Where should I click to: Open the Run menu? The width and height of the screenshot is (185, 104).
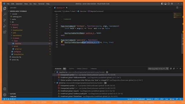pos(35,4)
